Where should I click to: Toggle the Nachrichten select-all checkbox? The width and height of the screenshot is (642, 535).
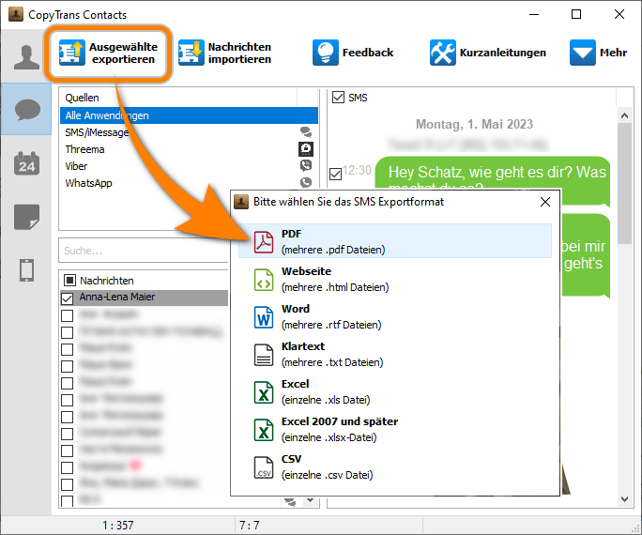(69, 281)
